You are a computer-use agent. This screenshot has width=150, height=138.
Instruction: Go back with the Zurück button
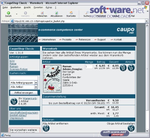click(8, 14)
